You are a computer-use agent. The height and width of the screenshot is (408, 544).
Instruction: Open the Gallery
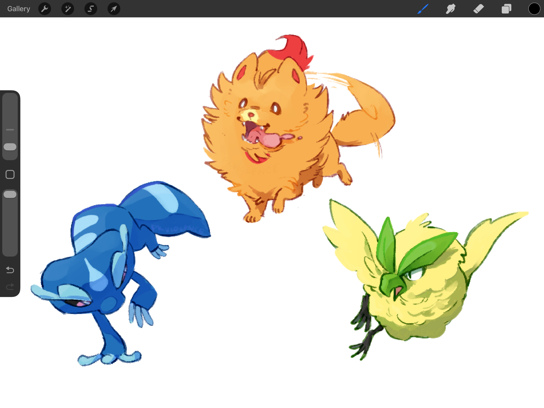18,9
